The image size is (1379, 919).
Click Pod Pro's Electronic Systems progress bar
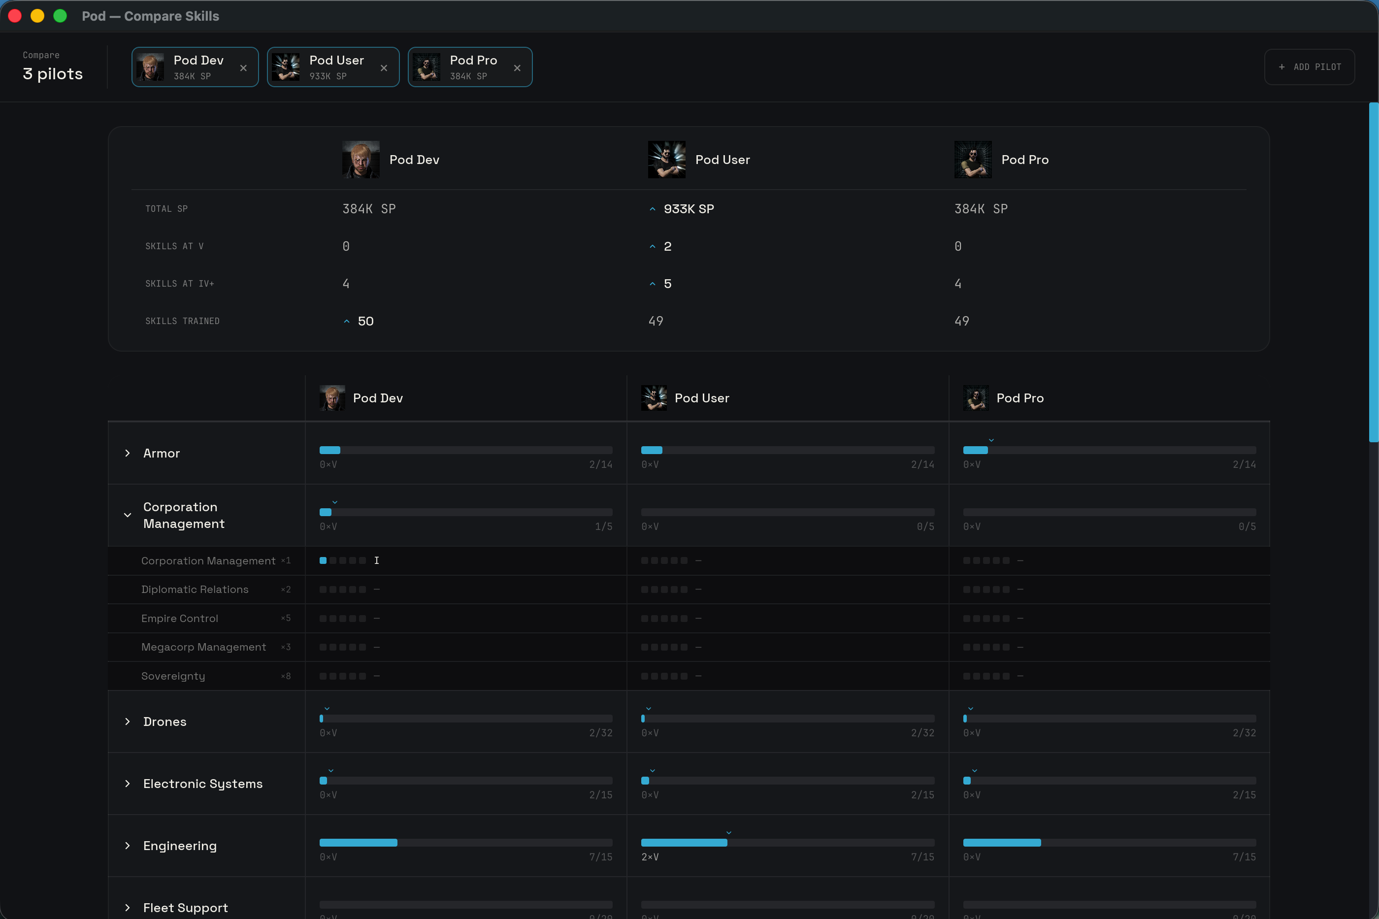1110,781
